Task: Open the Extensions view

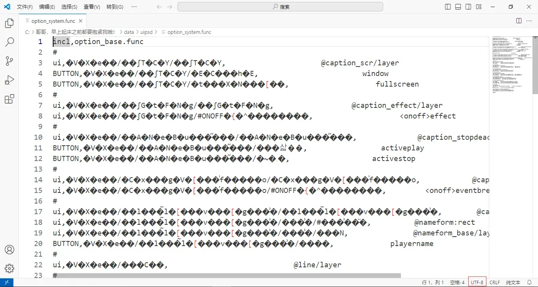Action: (x=9, y=99)
